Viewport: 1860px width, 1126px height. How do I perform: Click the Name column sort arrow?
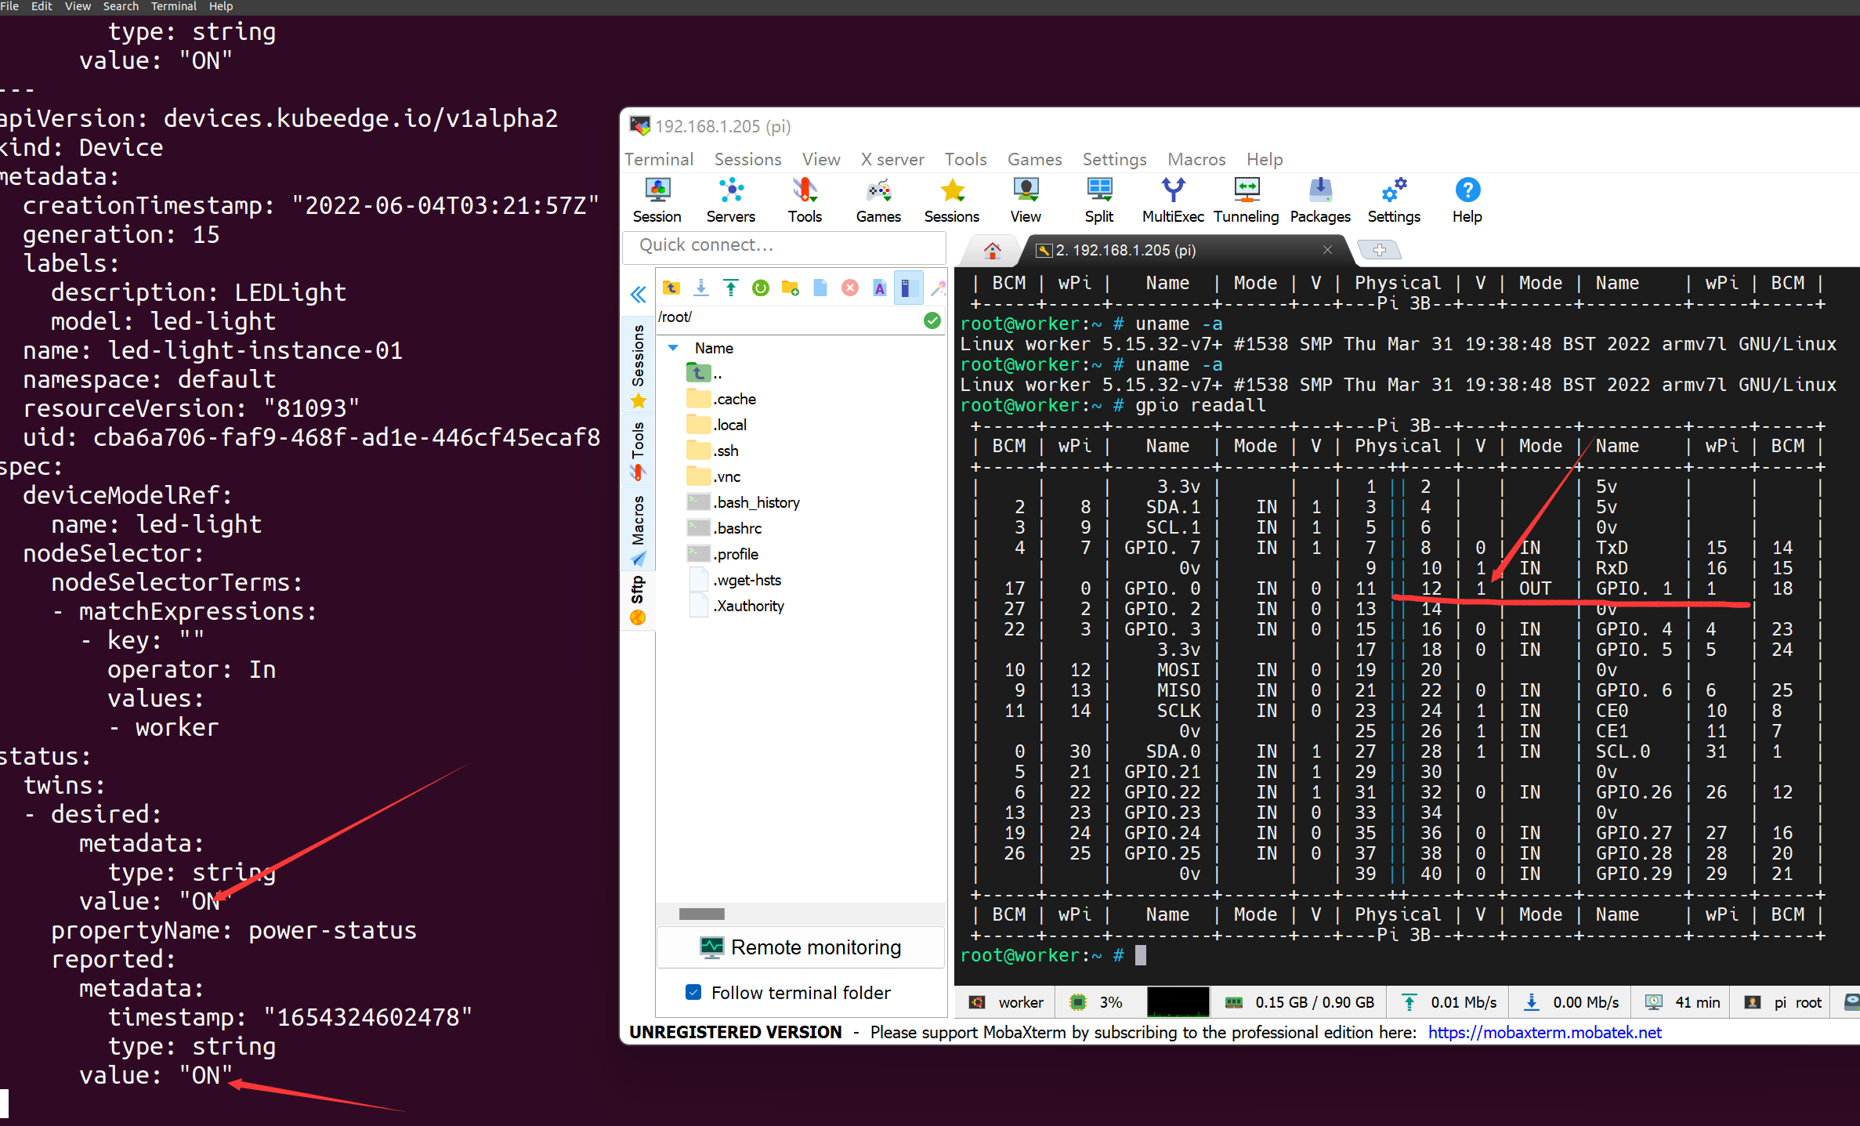point(673,347)
